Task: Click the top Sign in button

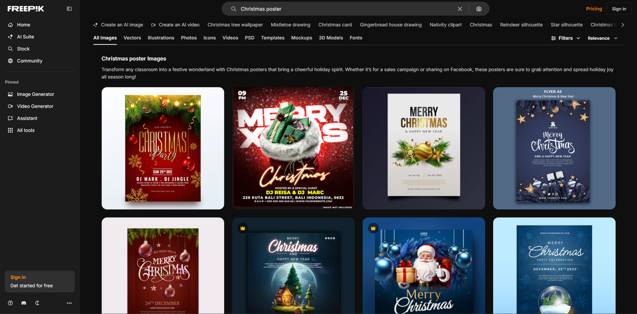Action: coord(619,8)
